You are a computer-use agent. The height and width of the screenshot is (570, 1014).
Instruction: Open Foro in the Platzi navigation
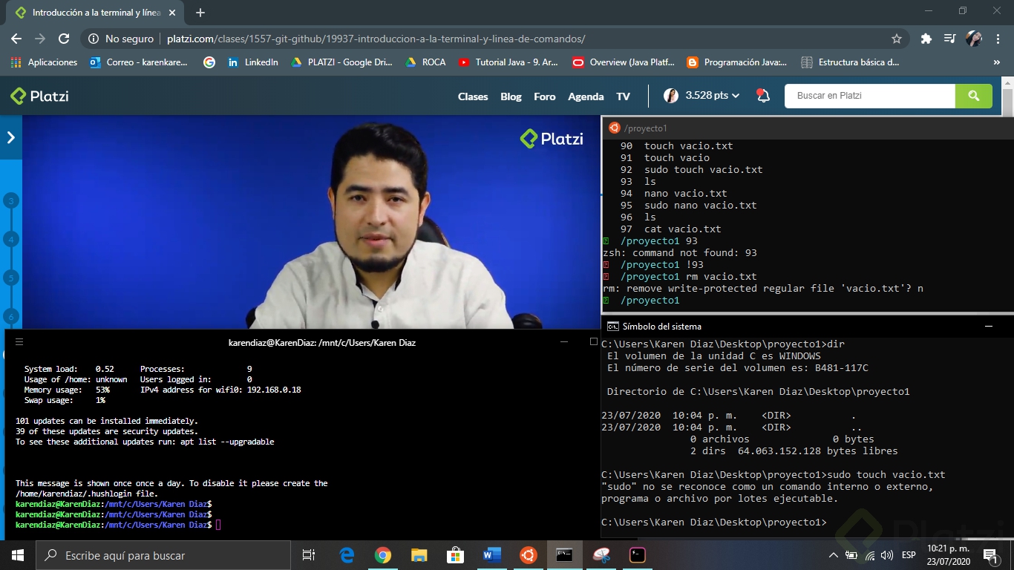(x=545, y=96)
